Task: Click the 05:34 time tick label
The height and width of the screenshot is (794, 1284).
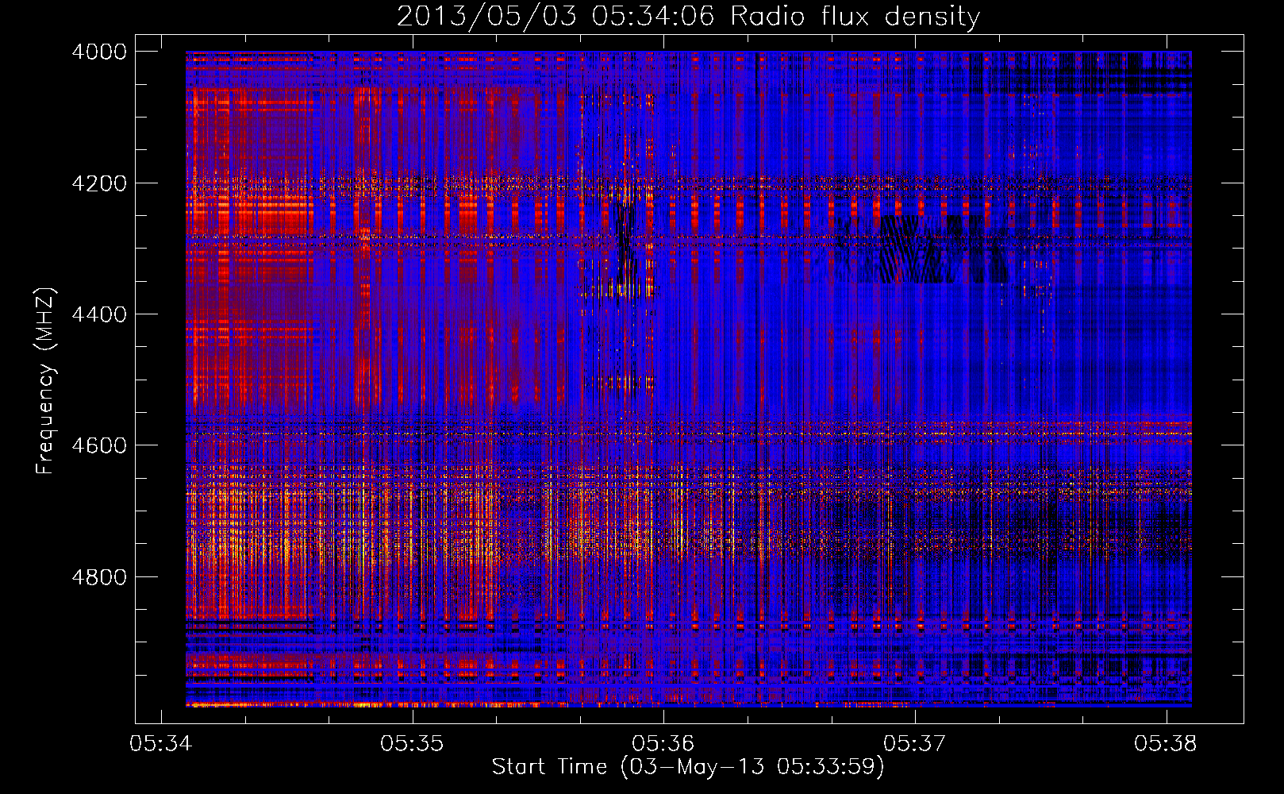Action: pos(161,744)
